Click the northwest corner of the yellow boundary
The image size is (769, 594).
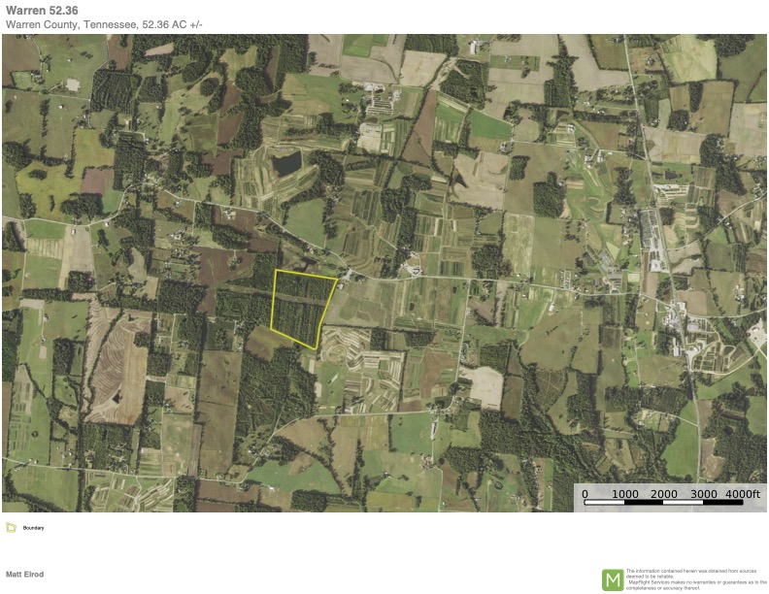click(275, 271)
